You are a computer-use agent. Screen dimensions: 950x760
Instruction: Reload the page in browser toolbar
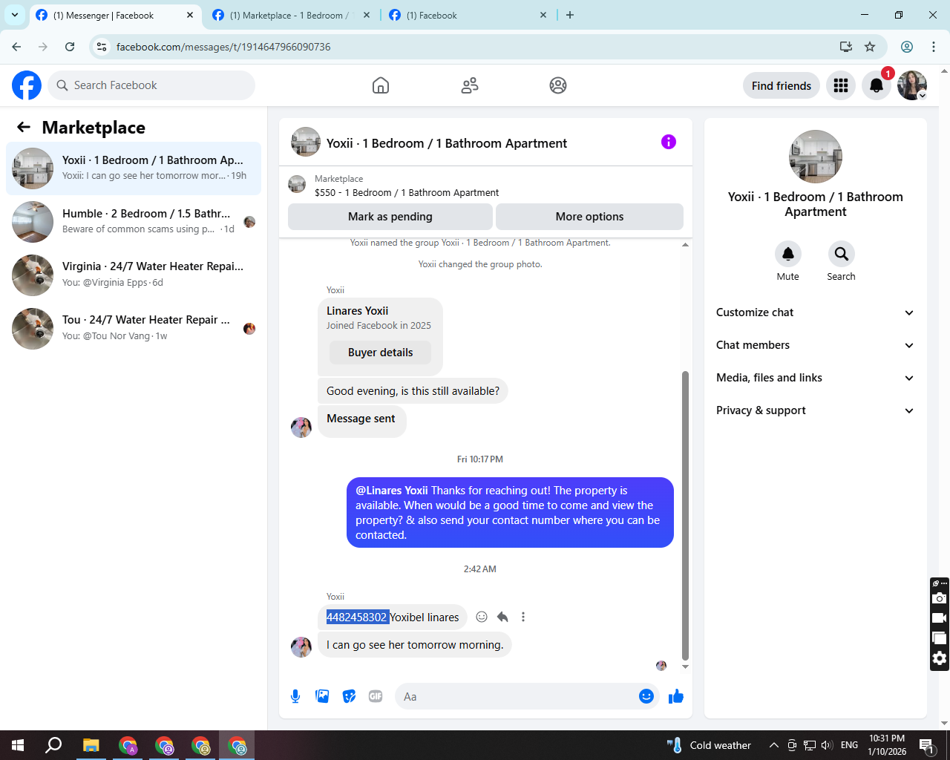click(70, 47)
